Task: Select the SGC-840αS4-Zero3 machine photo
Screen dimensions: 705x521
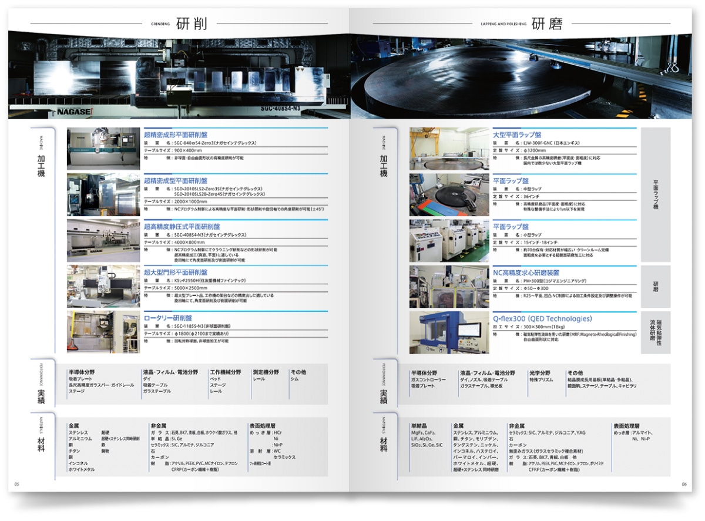Action: click(x=103, y=149)
